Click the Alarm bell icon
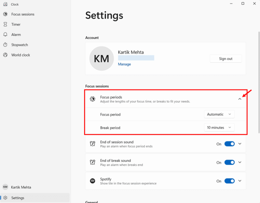Image resolution: width=260 pixels, height=203 pixels. (x=5, y=35)
